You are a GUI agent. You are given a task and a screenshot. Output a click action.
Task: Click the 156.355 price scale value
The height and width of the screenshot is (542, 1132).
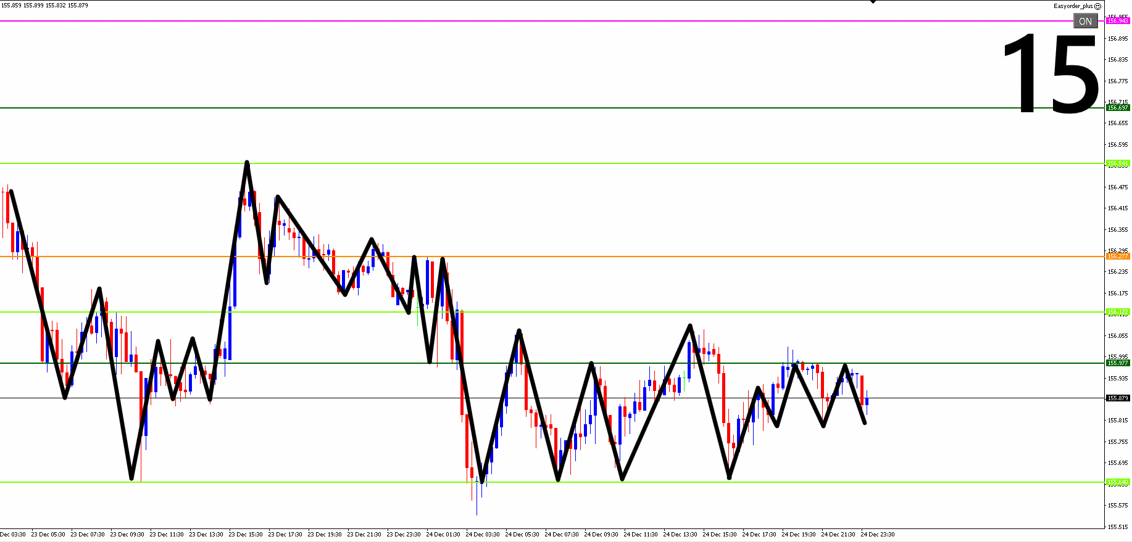[1118, 230]
